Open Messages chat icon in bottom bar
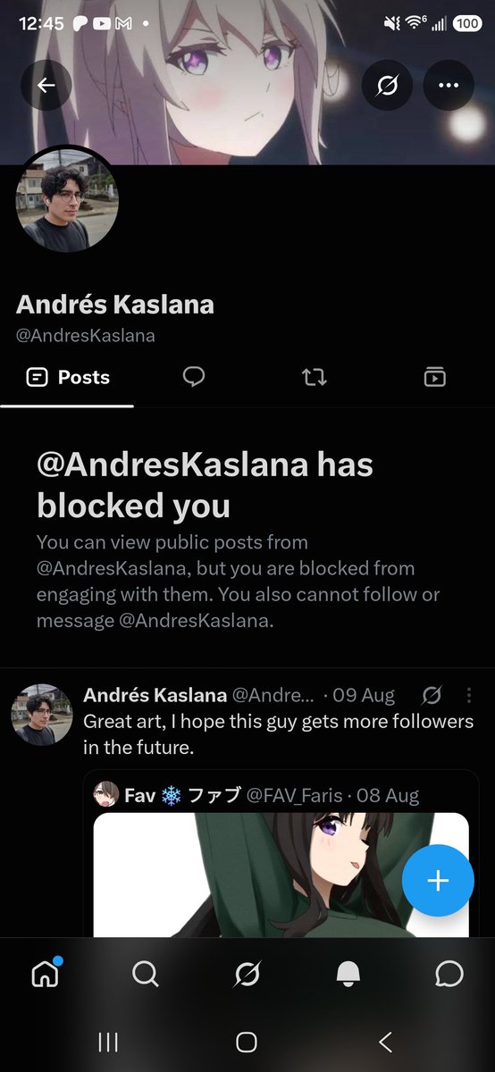Image resolution: width=495 pixels, height=1072 pixels. click(x=449, y=974)
